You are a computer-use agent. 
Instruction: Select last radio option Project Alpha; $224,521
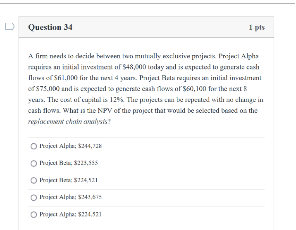(33, 214)
